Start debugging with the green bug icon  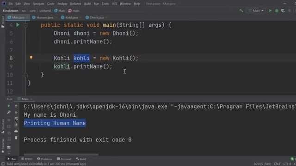277,11
